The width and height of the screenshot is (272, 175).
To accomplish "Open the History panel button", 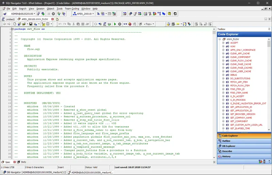I will [x=244, y=156].
